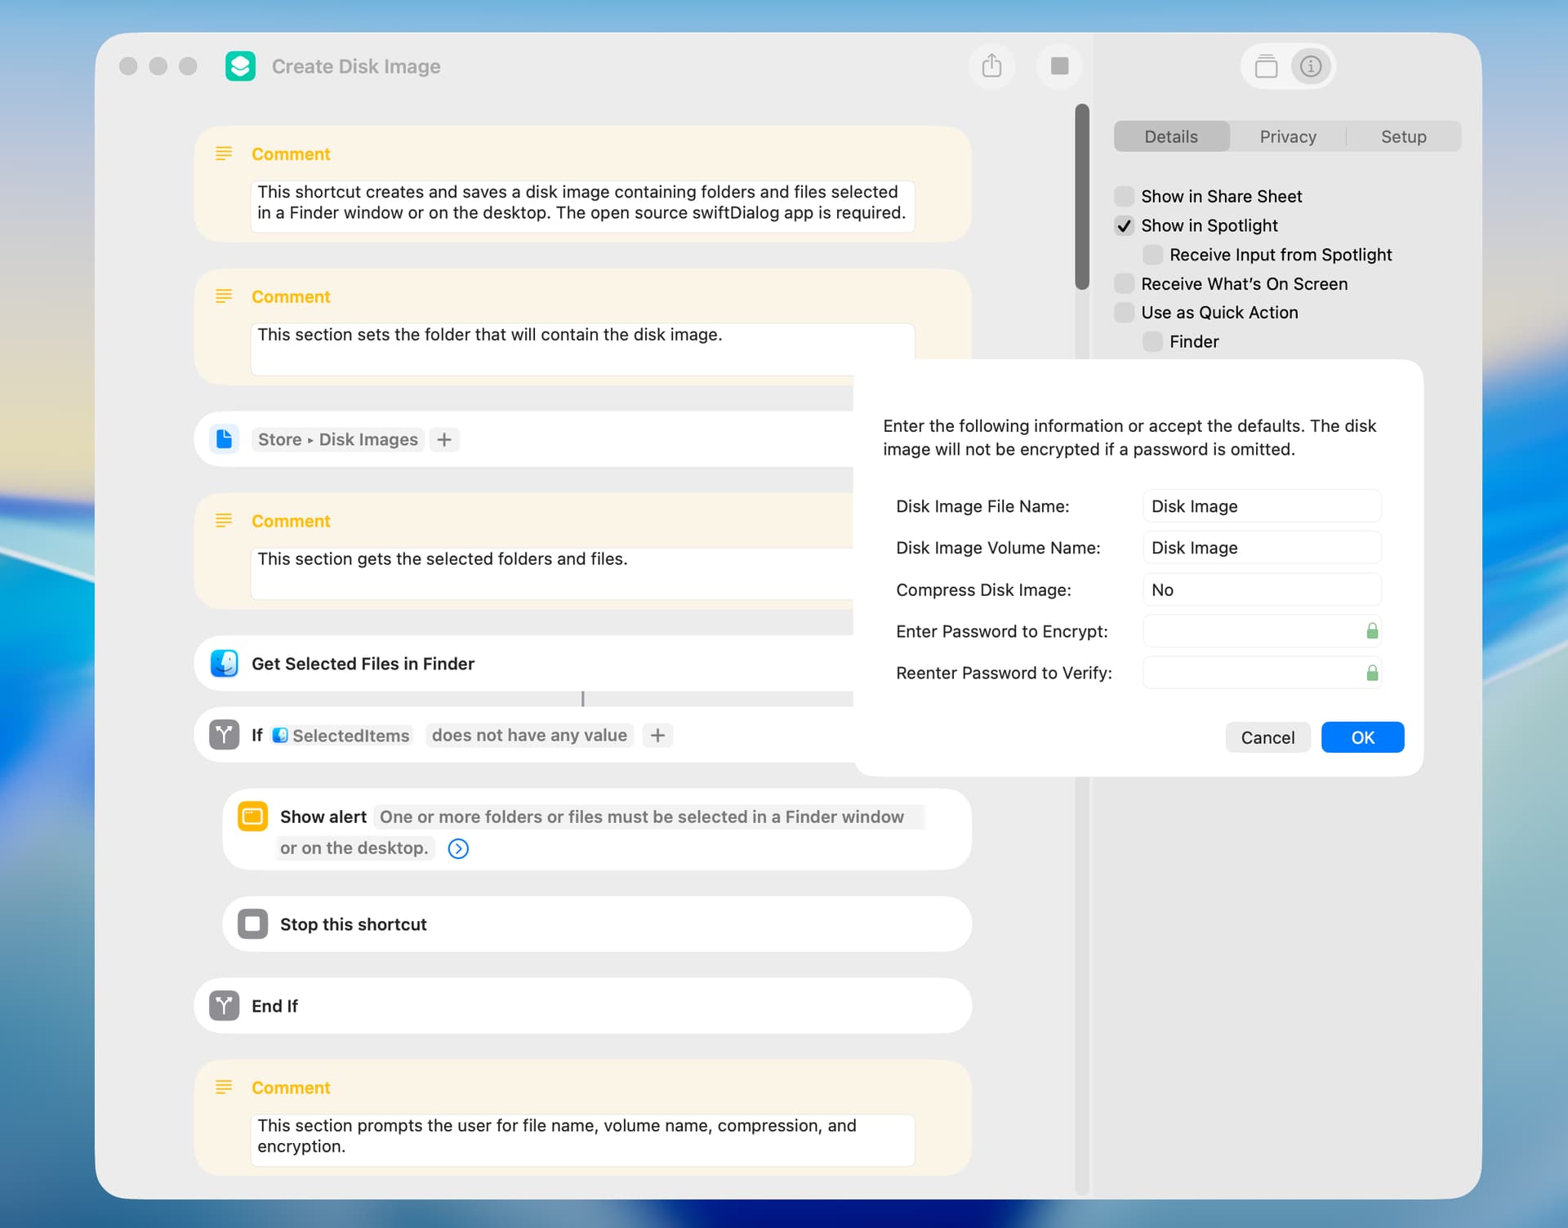Click the Shortcuts app icon beside the title

(240, 66)
